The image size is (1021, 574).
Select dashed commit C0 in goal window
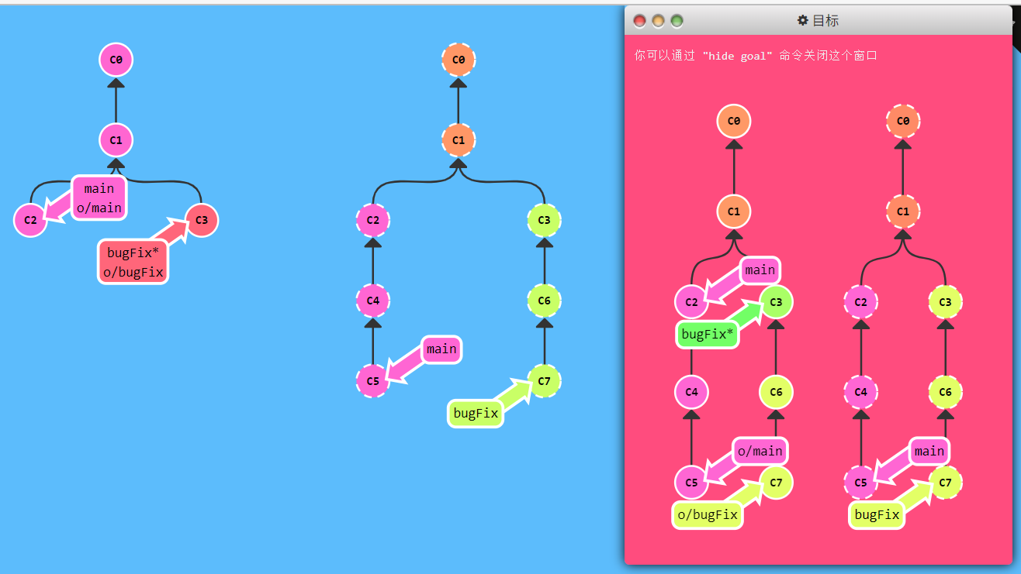(903, 122)
